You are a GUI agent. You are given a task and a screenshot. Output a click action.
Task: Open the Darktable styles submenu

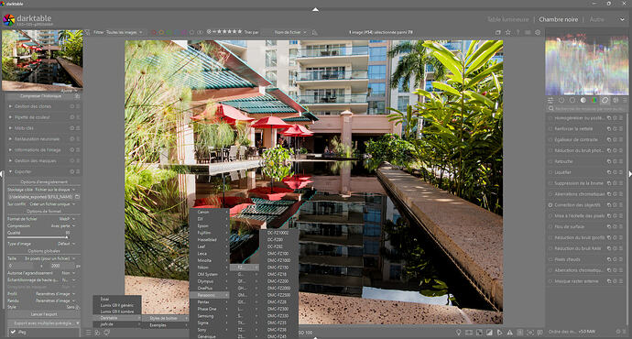click(117, 318)
